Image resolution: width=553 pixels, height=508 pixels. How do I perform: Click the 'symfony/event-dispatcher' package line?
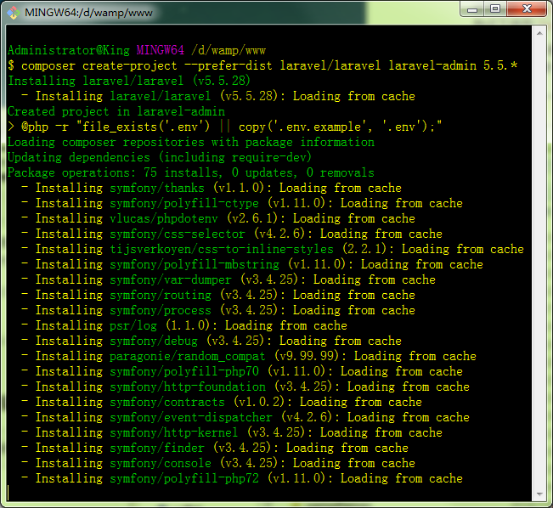[x=245, y=417]
